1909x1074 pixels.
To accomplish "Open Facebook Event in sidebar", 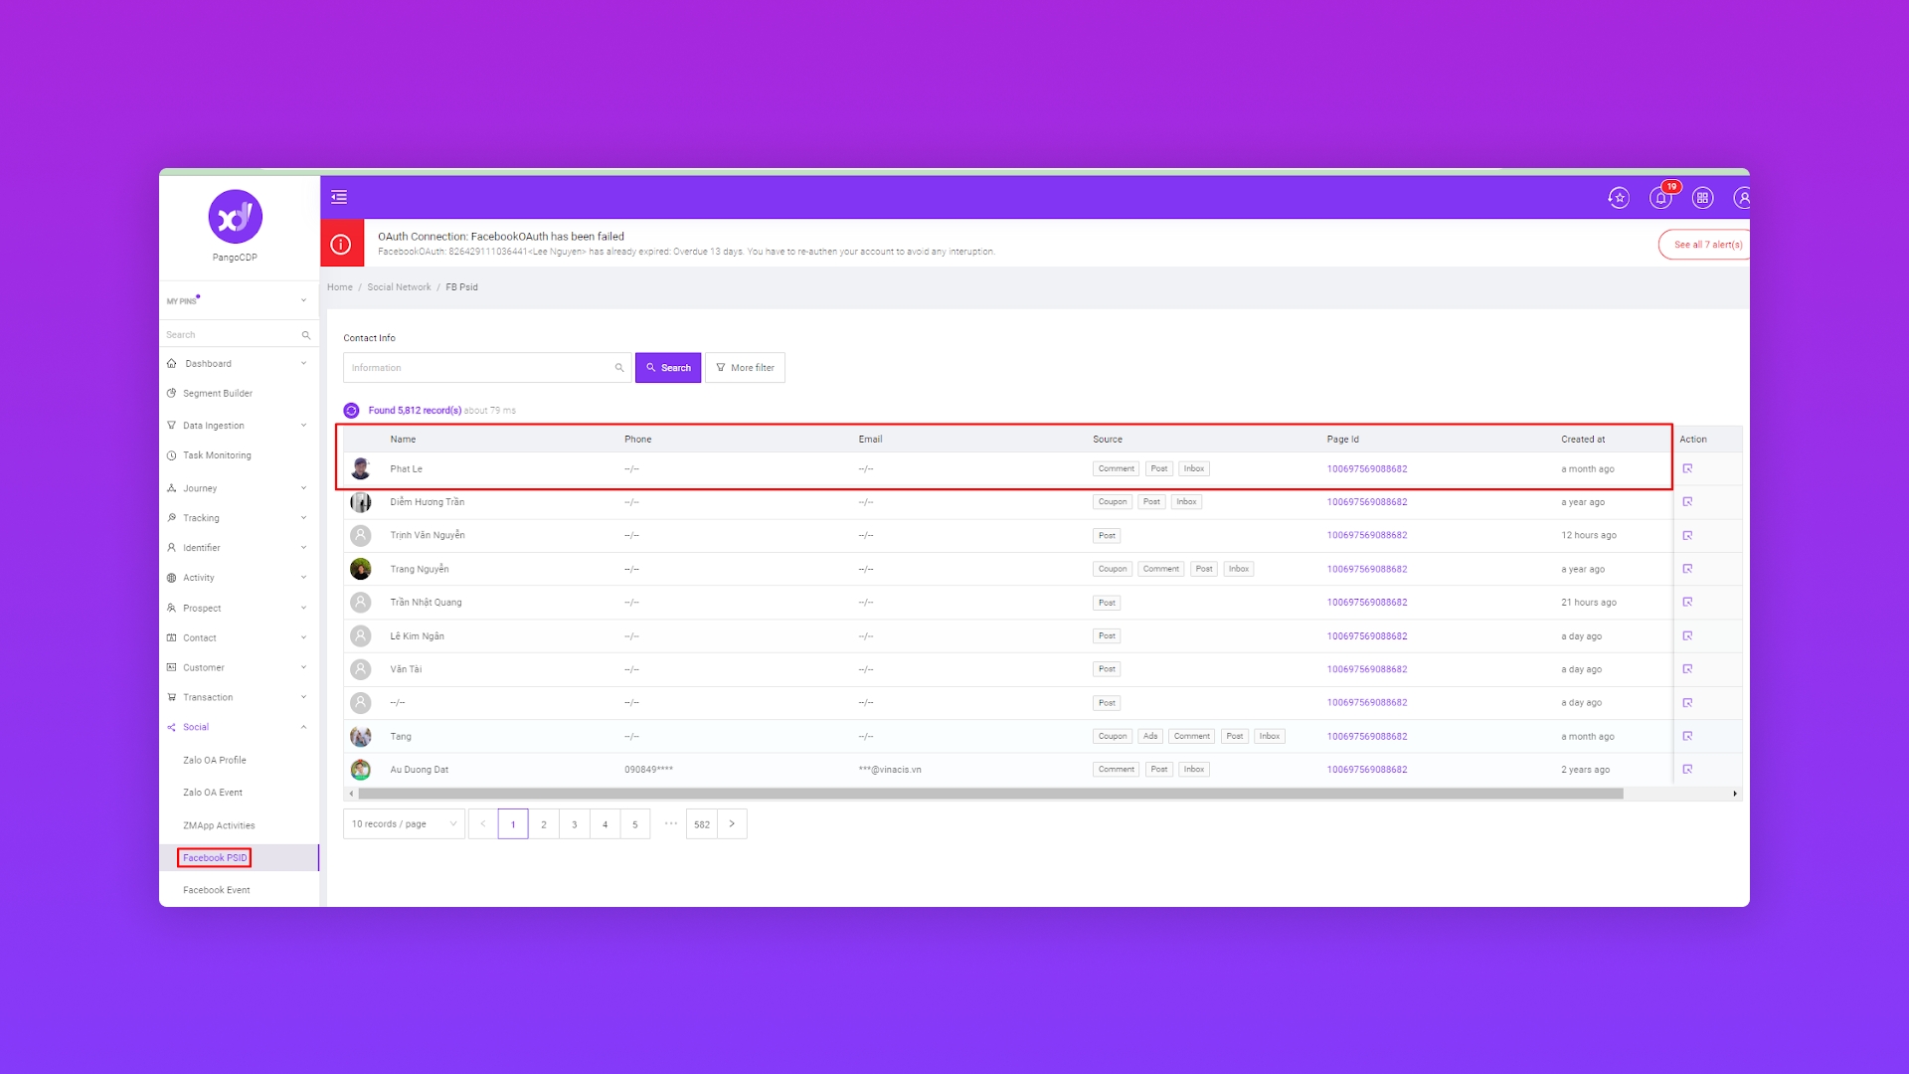I will coord(216,890).
